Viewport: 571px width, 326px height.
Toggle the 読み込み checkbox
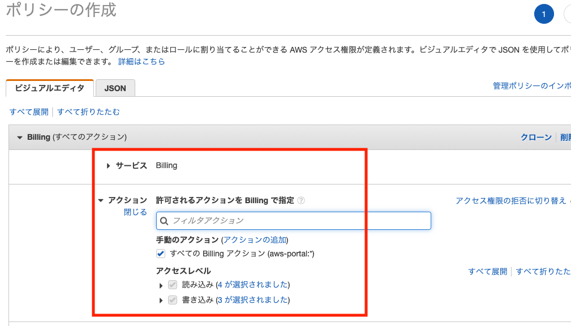click(173, 285)
